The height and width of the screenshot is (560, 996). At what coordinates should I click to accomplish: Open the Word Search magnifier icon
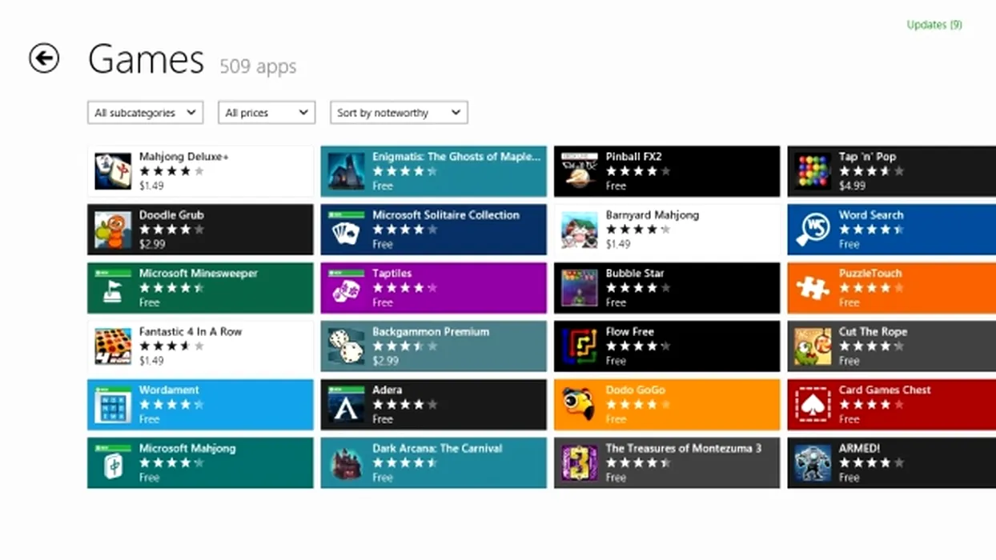pyautogui.click(x=813, y=230)
